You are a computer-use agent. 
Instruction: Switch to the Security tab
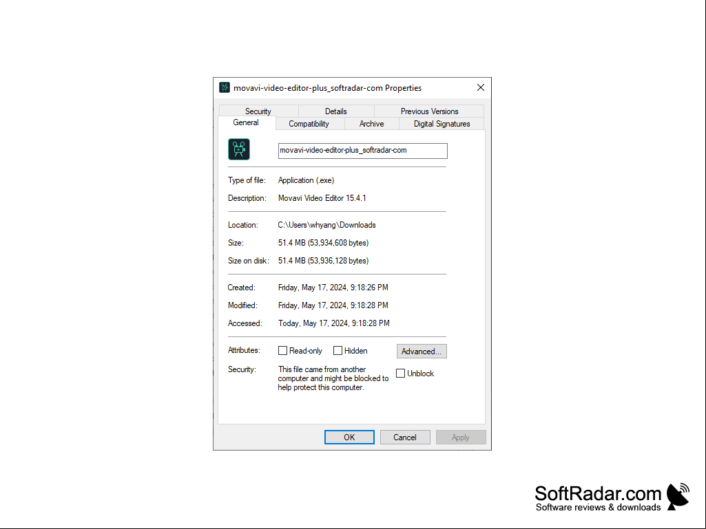[258, 111]
